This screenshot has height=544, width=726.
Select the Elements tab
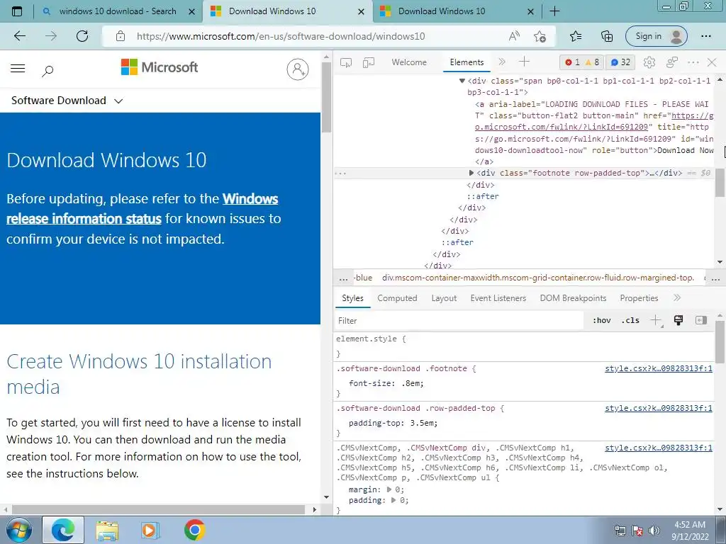[467, 62]
